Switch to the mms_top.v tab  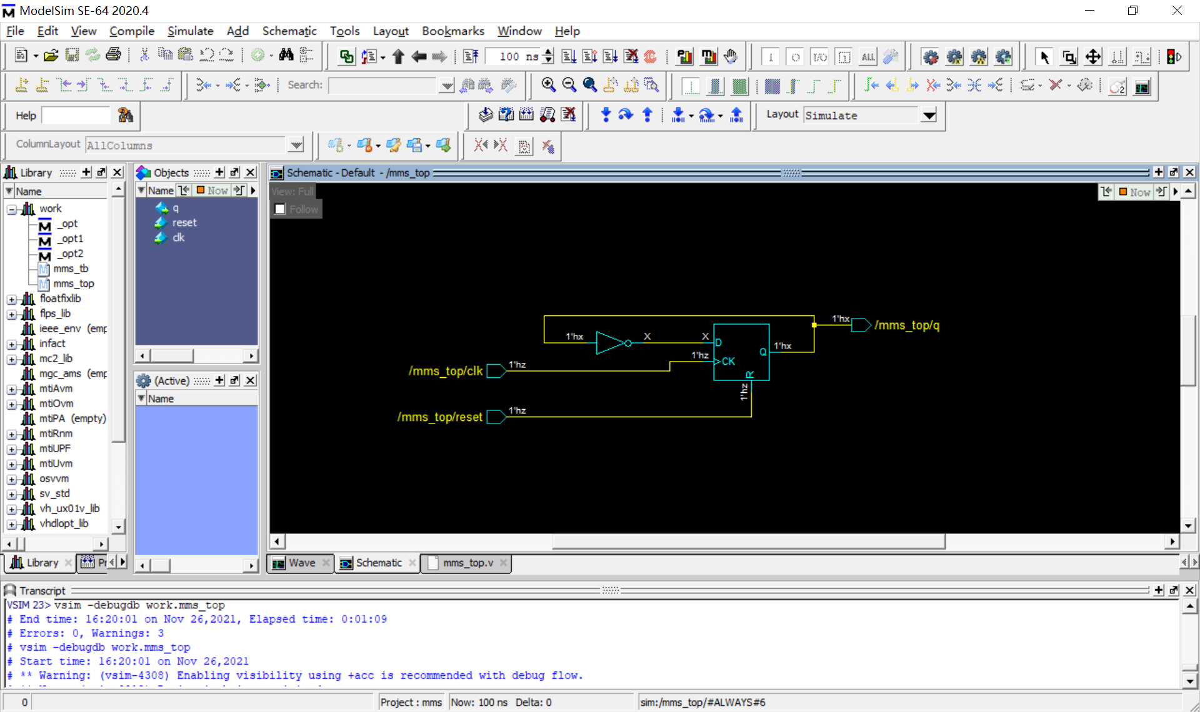click(467, 563)
